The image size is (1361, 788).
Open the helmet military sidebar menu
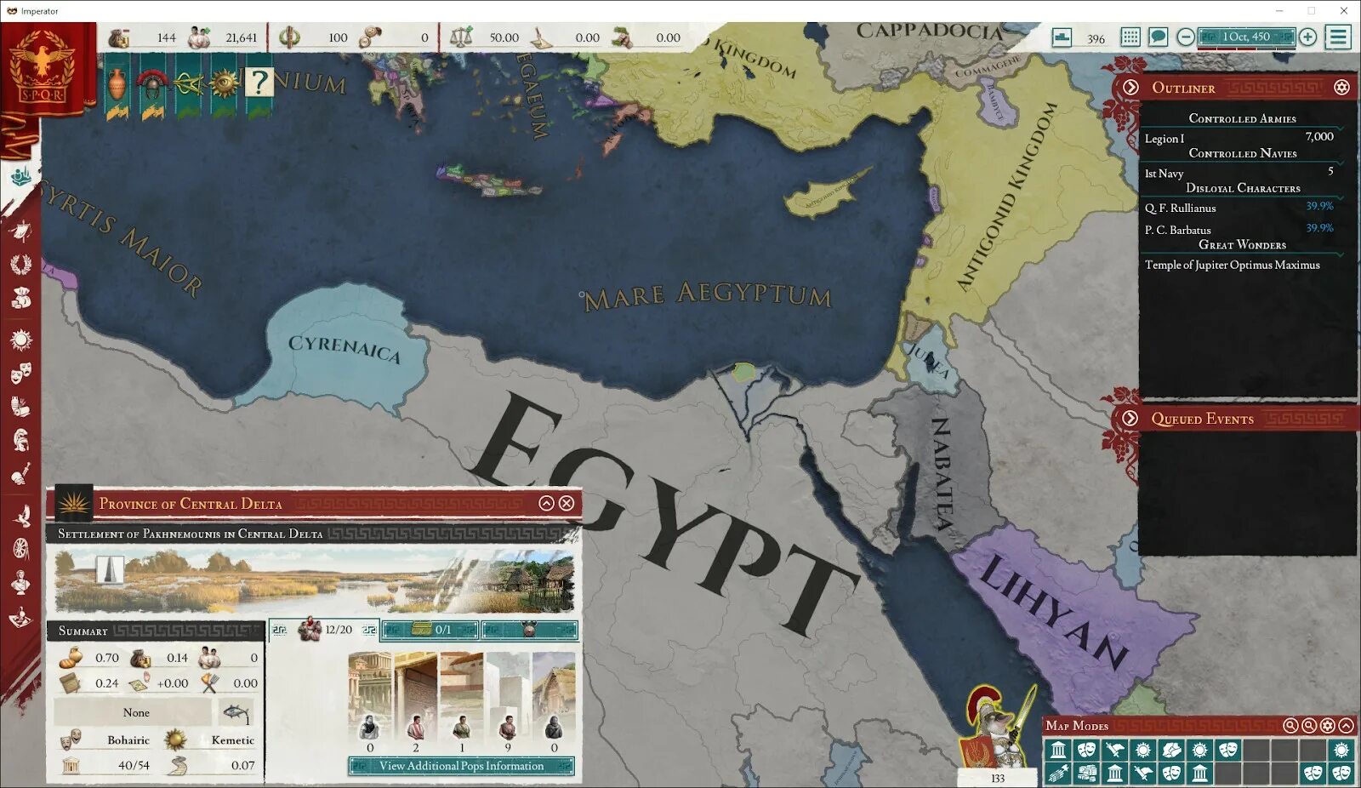(x=20, y=440)
